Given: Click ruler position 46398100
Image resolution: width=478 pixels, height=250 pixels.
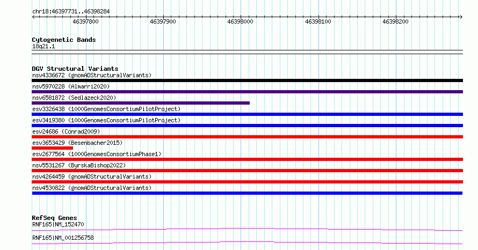Looking at the screenshot, I should [318, 21].
